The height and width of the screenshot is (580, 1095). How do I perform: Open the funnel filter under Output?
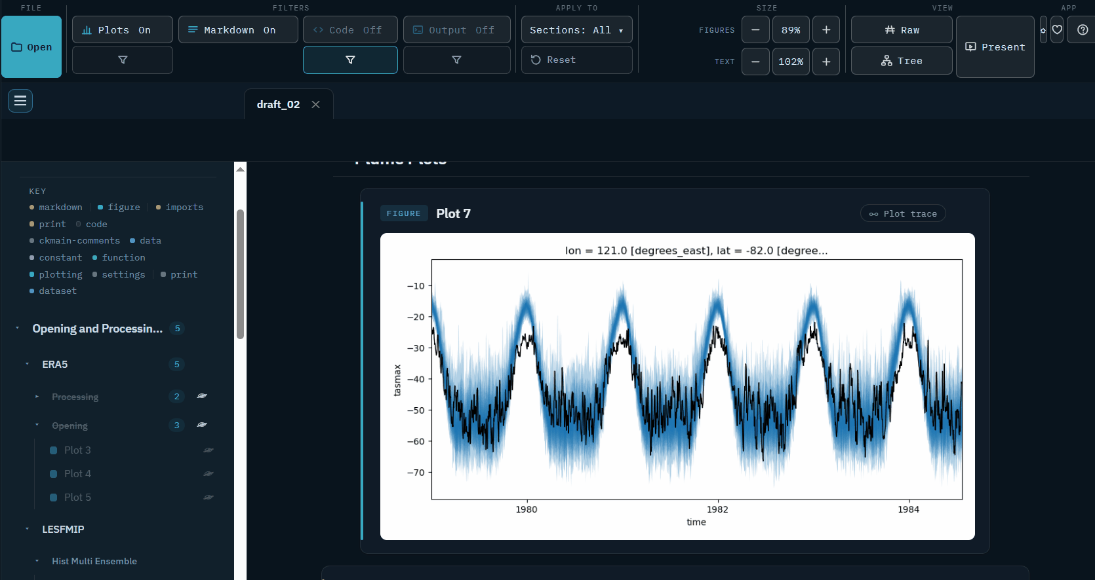tap(457, 60)
